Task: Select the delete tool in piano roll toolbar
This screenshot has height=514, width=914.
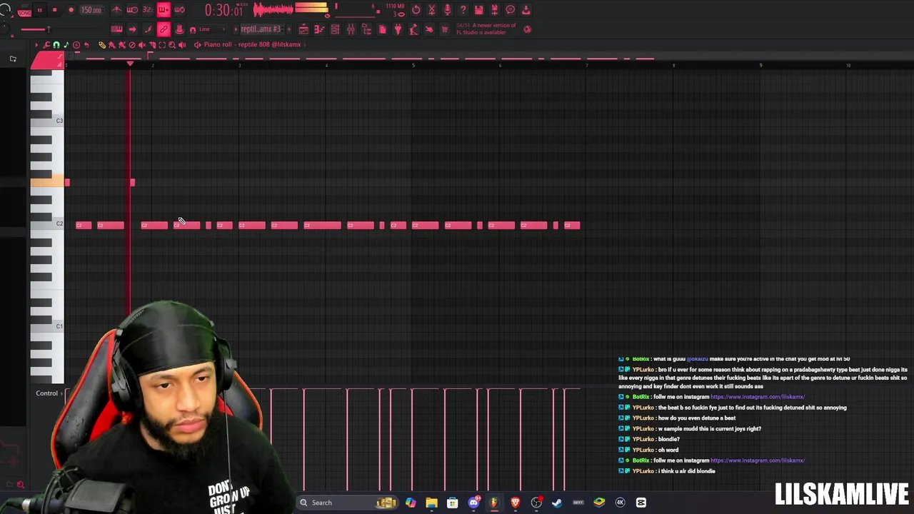Action: pos(132,45)
